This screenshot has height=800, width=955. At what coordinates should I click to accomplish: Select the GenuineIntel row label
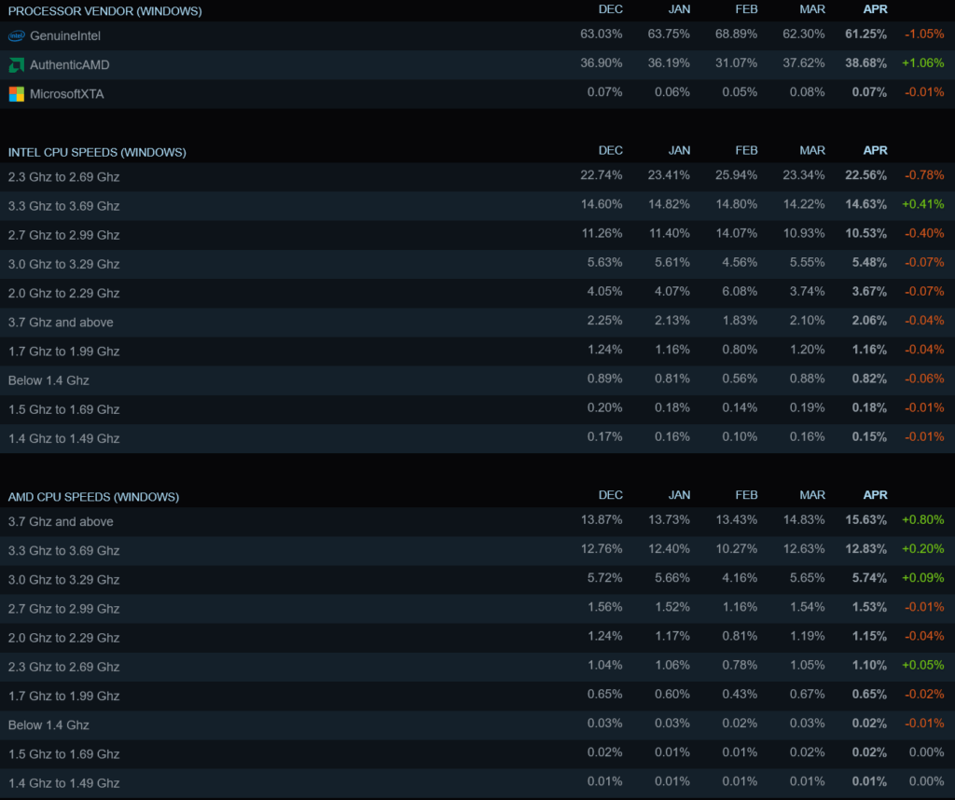pyautogui.click(x=65, y=36)
